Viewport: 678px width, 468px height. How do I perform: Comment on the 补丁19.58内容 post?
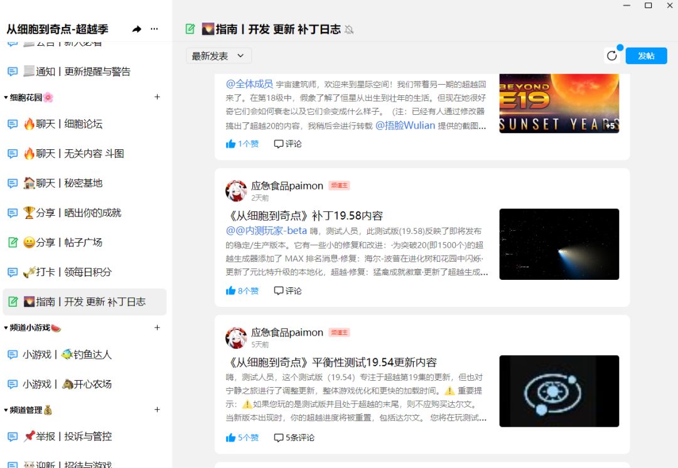click(x=288, y=291)
